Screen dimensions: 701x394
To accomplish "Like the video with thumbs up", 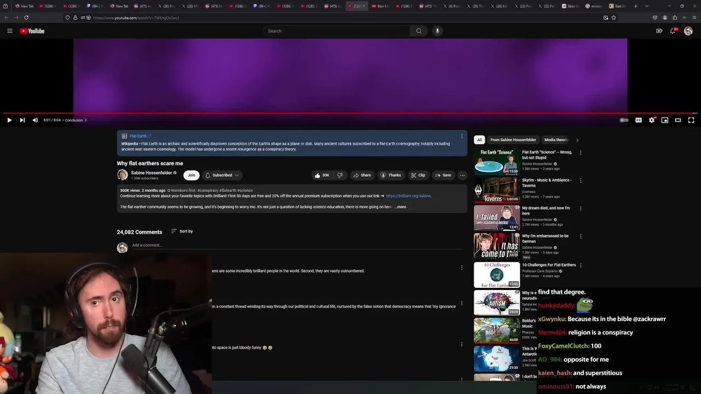I will pyautogui.click(x=322, y=175).
